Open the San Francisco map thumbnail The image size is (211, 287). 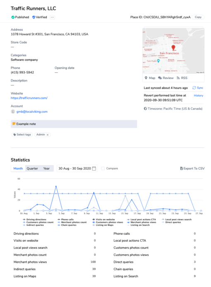click(173, 51)
